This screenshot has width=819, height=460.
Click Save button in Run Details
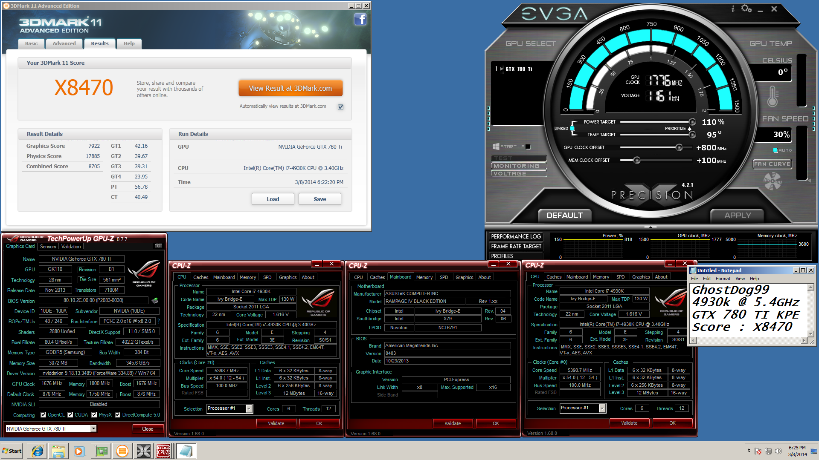(320, 199)
